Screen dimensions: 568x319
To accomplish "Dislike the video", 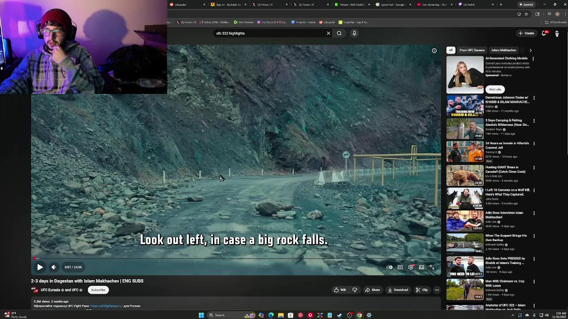I will (x=355, y=290).
